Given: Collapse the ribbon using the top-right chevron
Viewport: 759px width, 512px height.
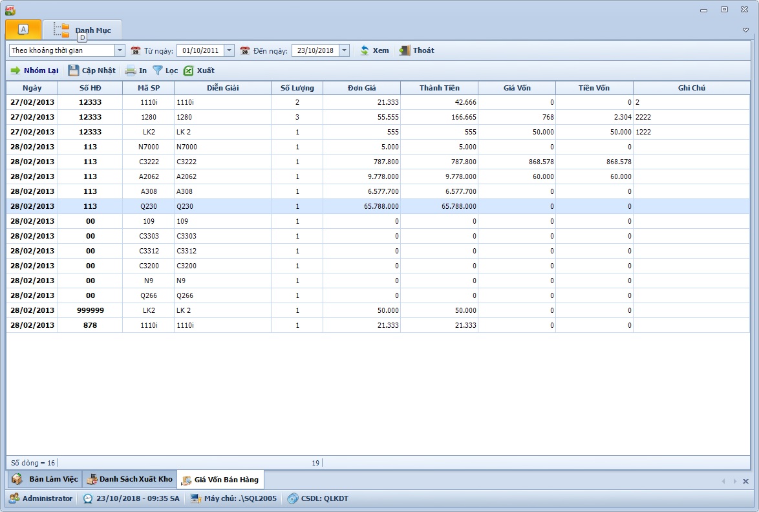Looking at the screenshot, I should tap(745, 30).
